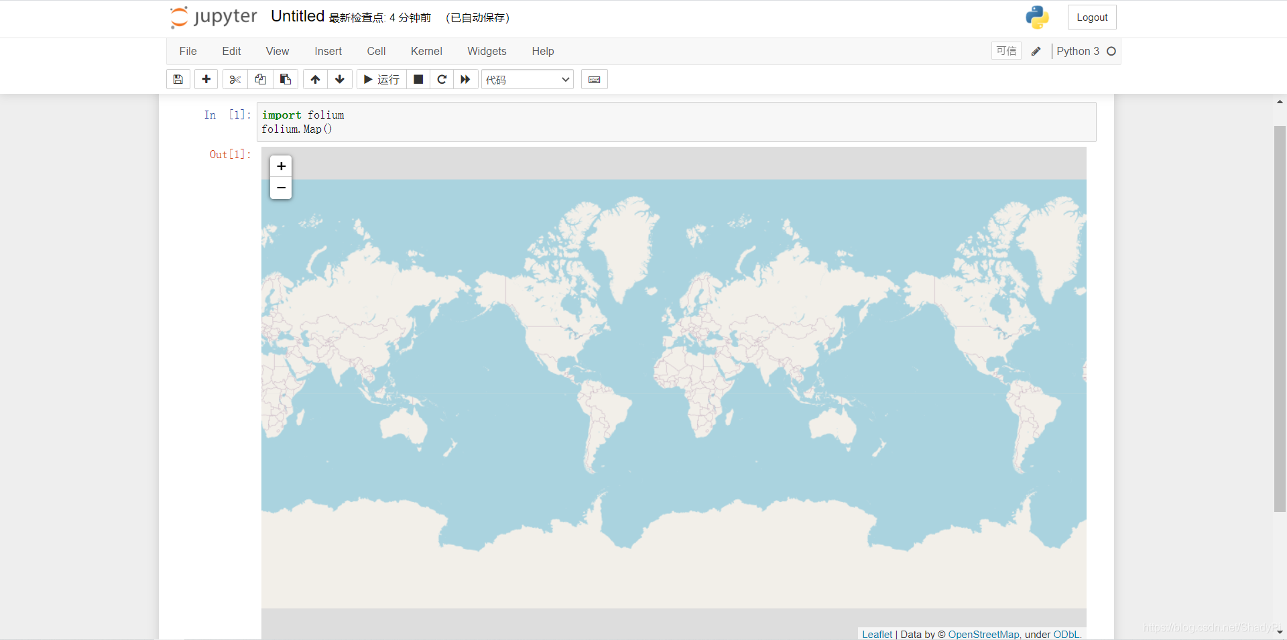Screen dimensions: 1287x640
Task: Click the Logout button
Action: tap(1092, 17)
